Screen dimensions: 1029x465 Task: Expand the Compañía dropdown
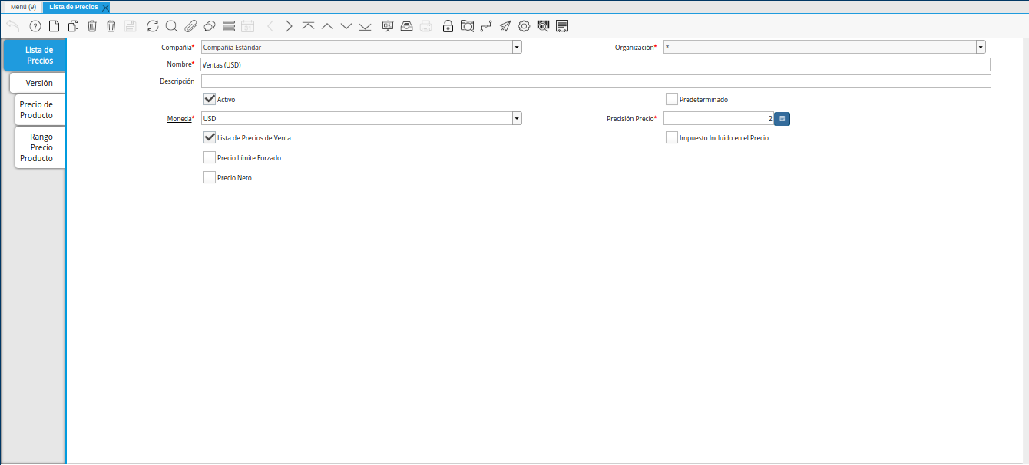pyautogui.click(x=517, y=47)
